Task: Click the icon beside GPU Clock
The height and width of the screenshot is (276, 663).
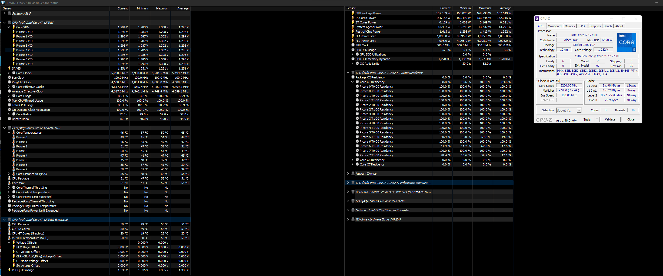Action: 353,45
